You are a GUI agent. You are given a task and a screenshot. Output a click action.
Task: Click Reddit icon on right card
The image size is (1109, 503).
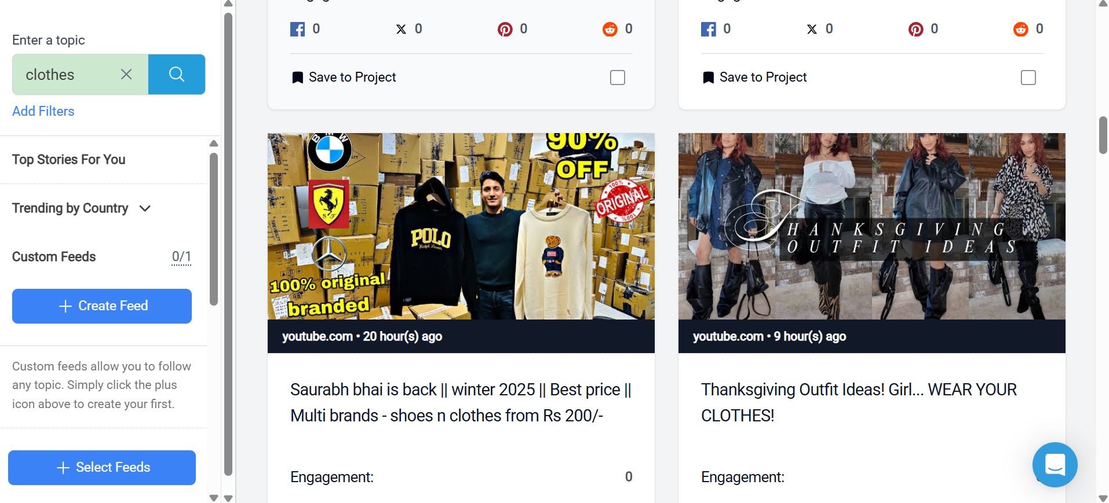pos(1020,29)
